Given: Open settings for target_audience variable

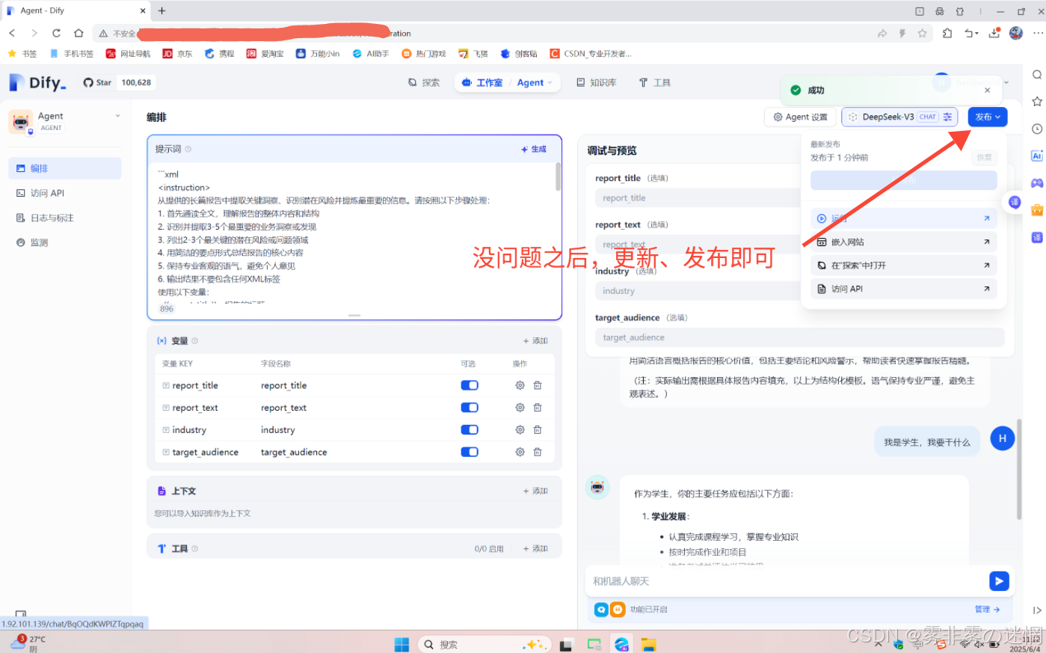Looking at the screenshot, I should click(x=520, y=452).
